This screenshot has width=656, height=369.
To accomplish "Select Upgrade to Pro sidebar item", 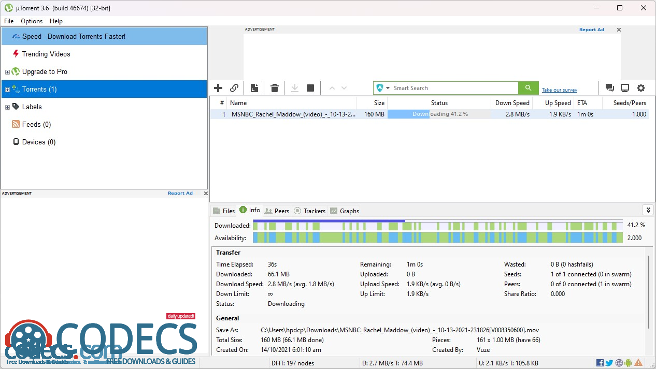I will click(x=104, y=71).
